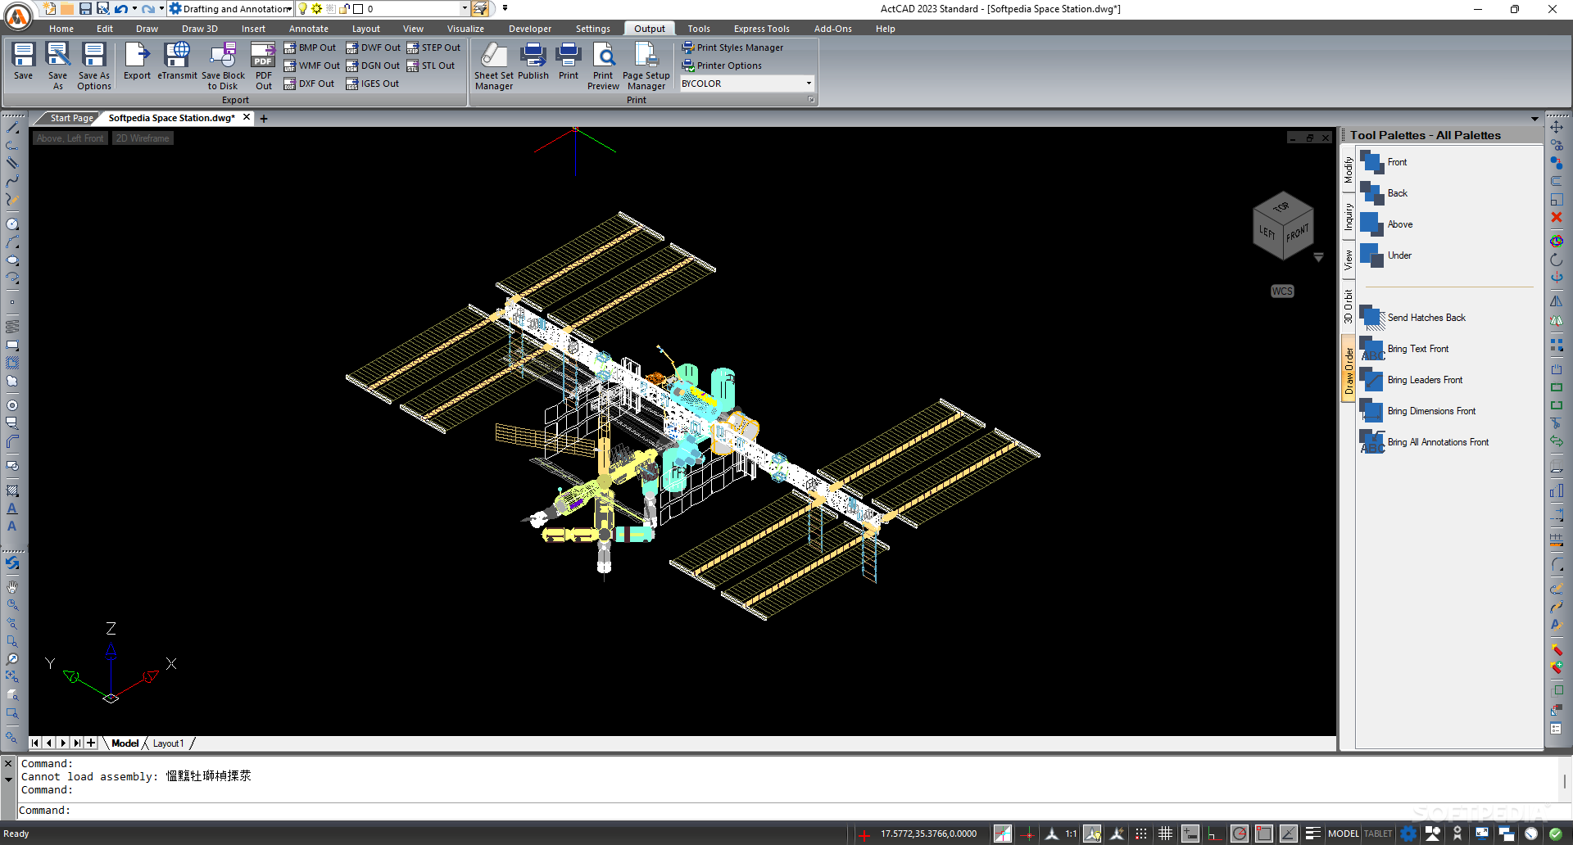
Task: Toggle grid display in status bar
Action: (1165, 834)
